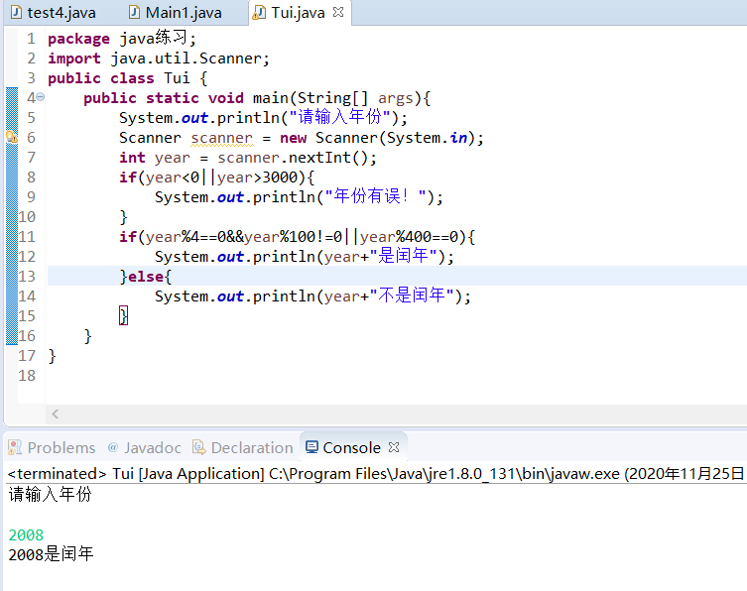
Task: Close the Console view
Action: (394, 447)
